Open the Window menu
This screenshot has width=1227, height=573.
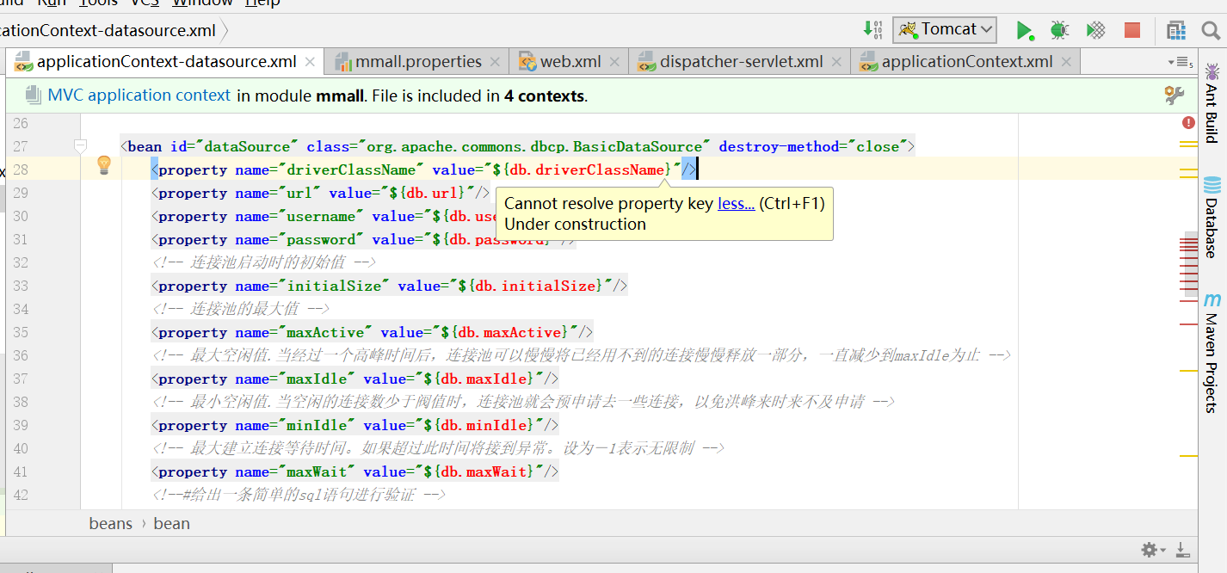pyautogui.click(x=202, y=3)
